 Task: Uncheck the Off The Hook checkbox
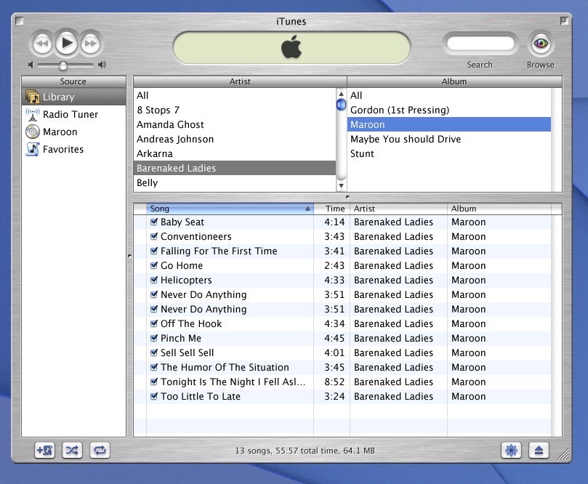154,323
